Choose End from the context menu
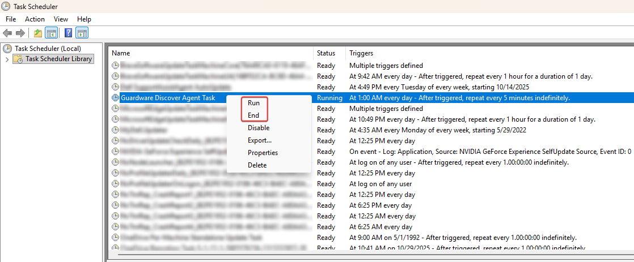This screenshot has width=634, height=262. pos(253,115)
